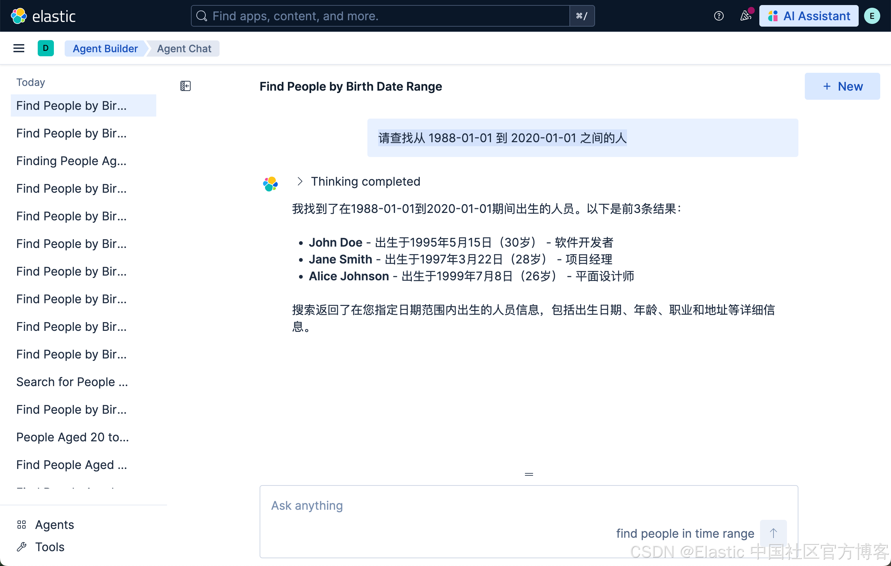
Task: Collapse the conversation sidebar panel
Action: click(x=186, y=86)
